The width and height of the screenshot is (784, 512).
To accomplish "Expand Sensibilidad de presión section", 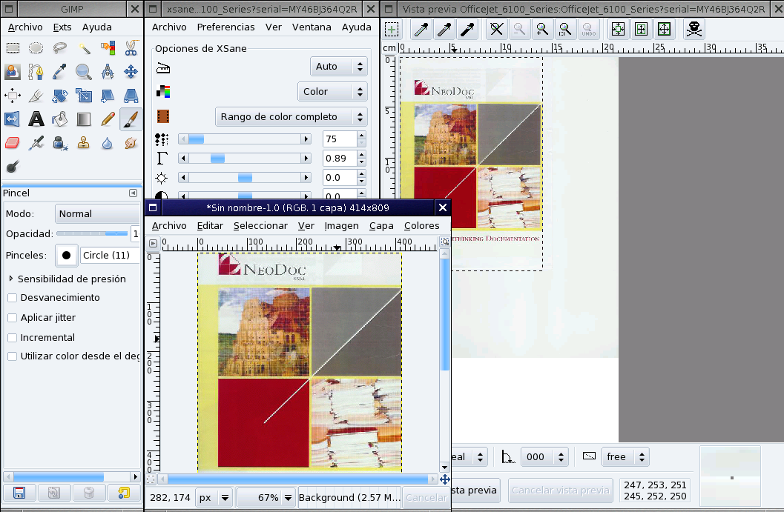I will (x=11, y=279).
